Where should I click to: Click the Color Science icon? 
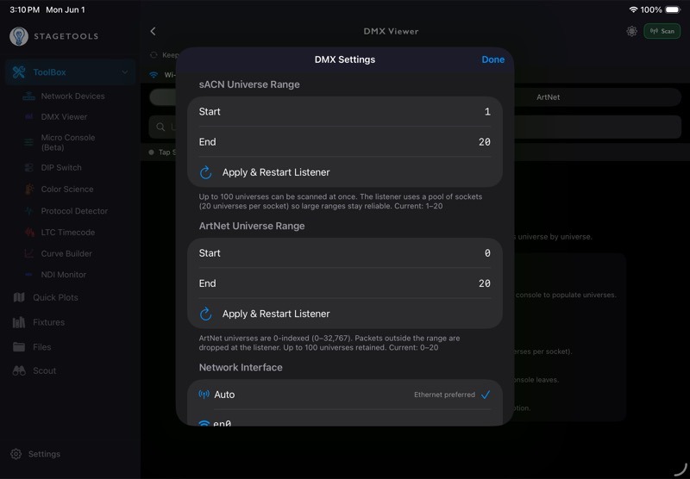[x=29, y=189]
